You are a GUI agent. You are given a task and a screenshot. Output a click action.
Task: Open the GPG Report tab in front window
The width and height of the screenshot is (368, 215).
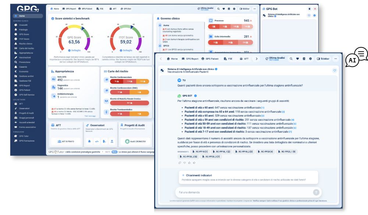tap(190, 59)
